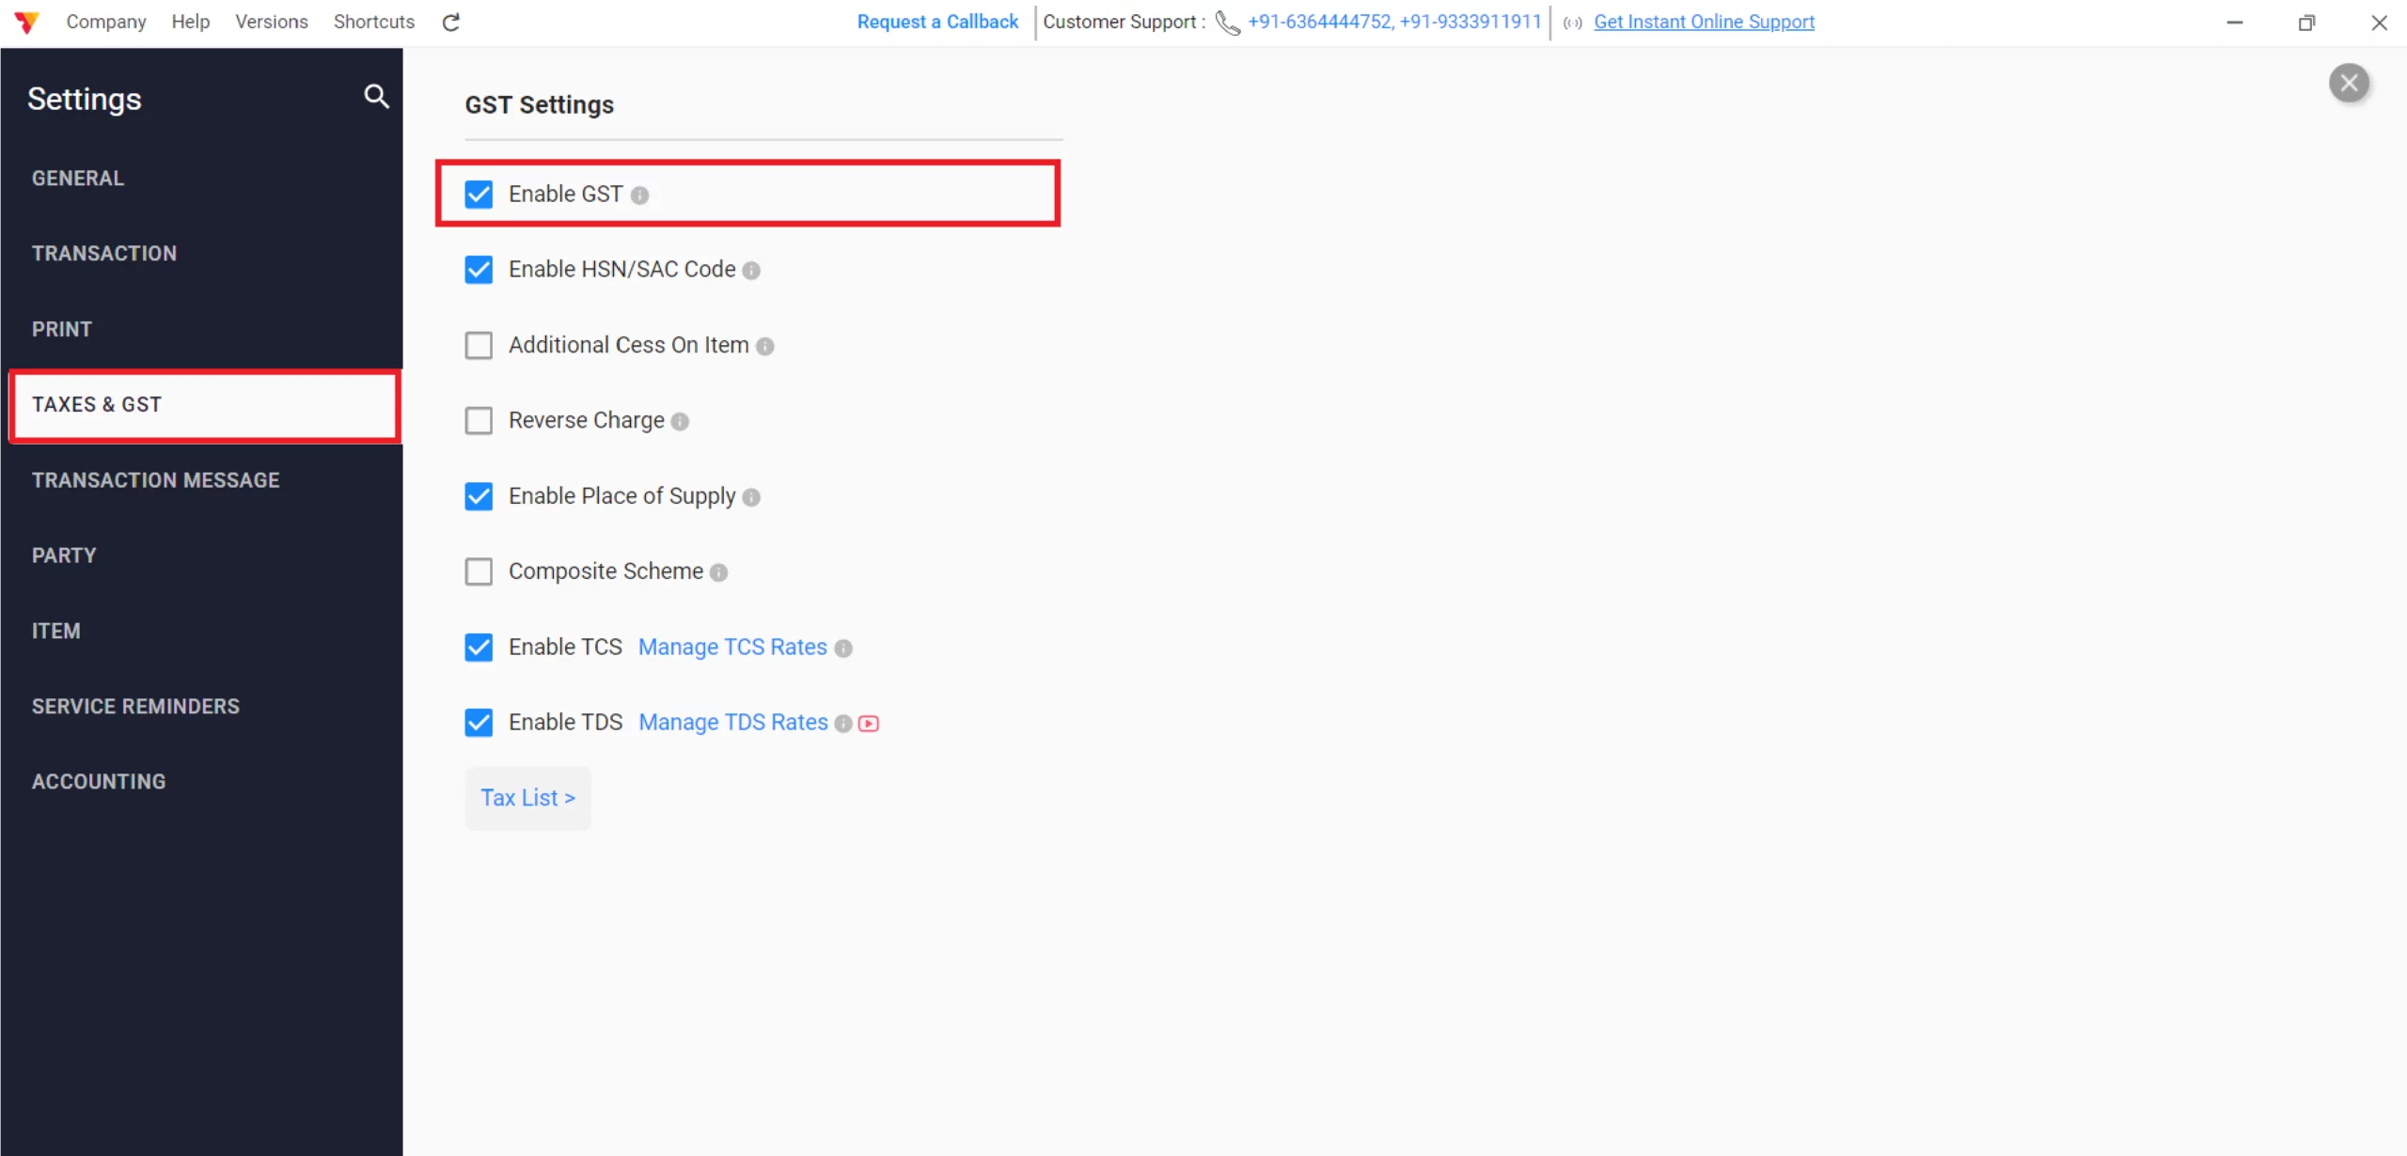Open the Shortcuts menu

click(373, 22)
